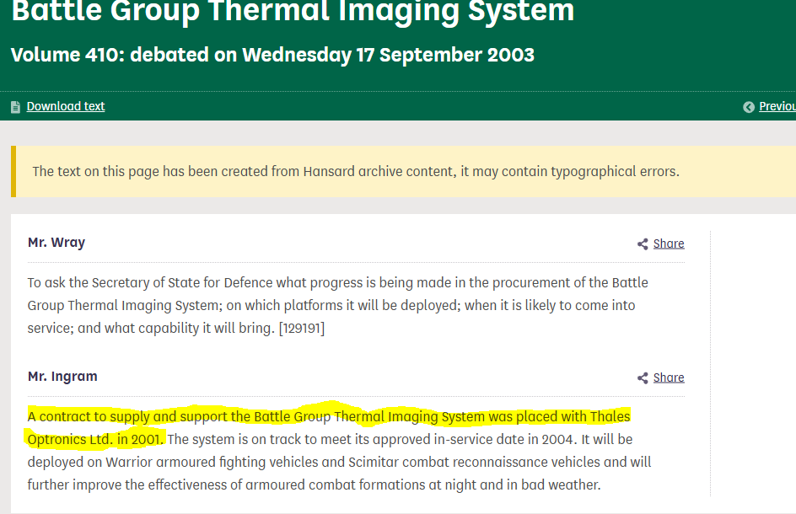Click the Previous arrow circle icon

point(748,106)
